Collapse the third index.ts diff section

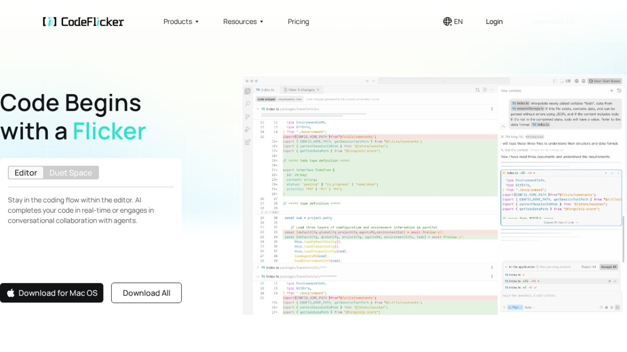point(258,276)
